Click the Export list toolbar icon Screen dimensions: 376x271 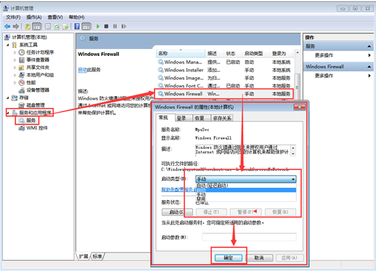66,27
